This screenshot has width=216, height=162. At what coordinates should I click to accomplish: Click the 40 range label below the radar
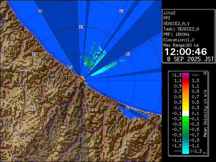(81, 135)
